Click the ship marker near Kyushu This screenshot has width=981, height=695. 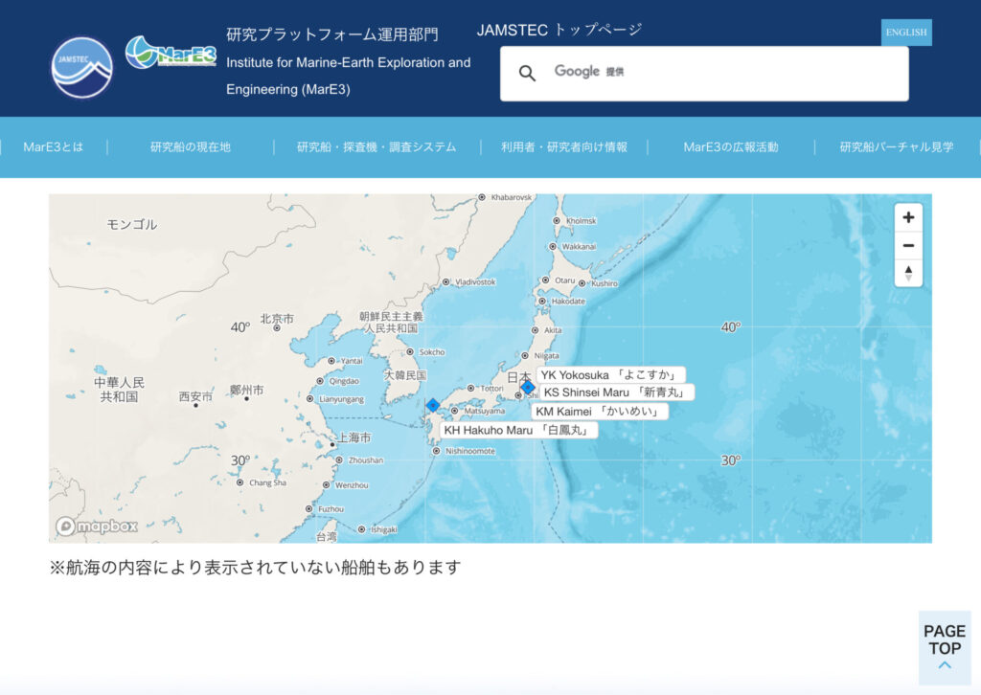(x=433, y=405)
